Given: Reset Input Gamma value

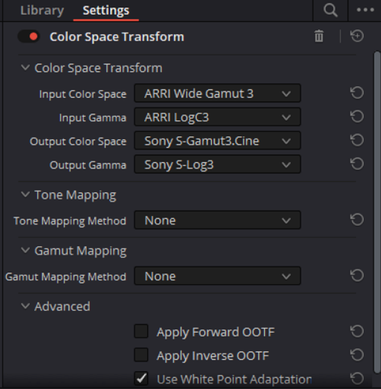Looking at the screenshot, I should pos(357,117).
